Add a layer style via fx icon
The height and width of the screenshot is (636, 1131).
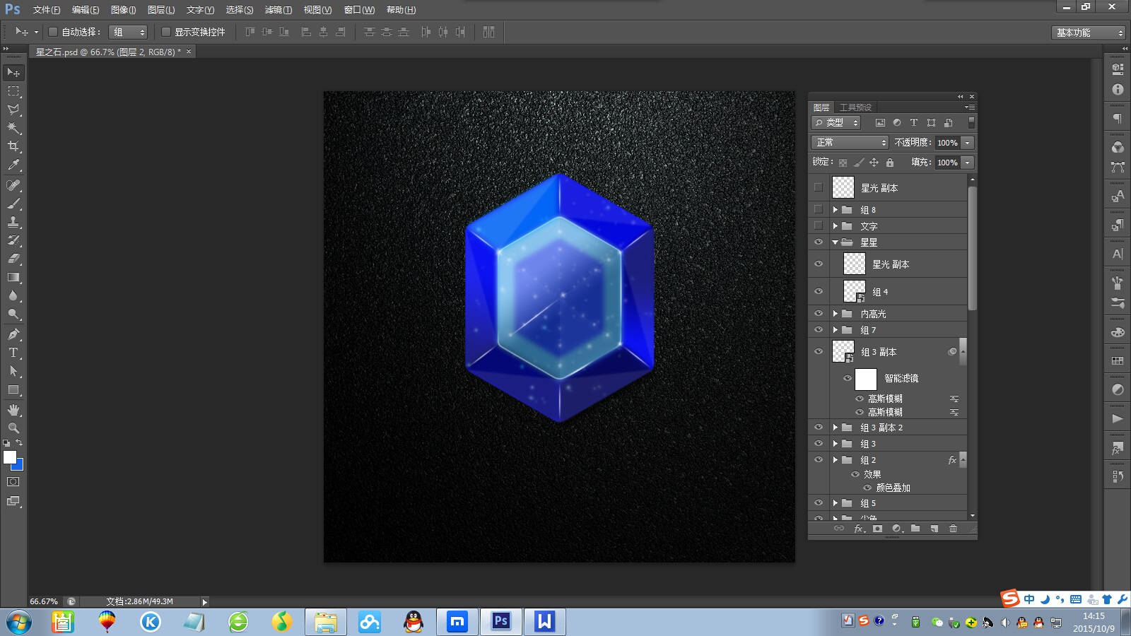tap(859, 529)
